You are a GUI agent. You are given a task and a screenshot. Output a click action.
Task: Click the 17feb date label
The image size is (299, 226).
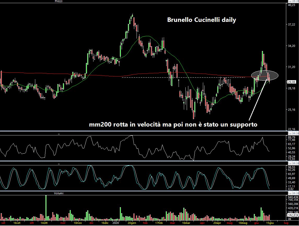159,223
